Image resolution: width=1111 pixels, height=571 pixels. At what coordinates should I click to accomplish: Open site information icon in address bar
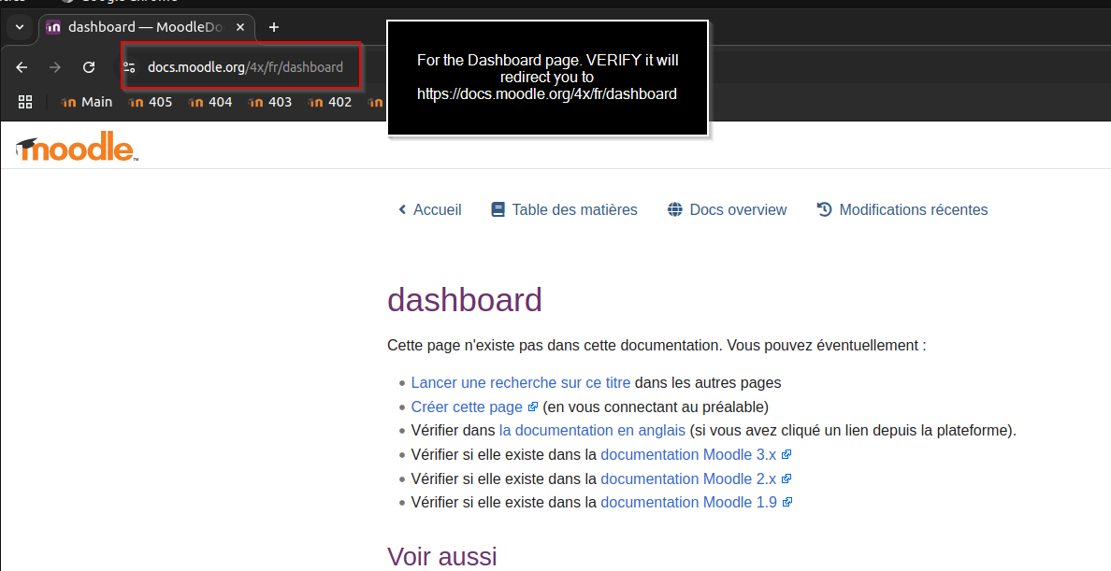coord(129,67)
